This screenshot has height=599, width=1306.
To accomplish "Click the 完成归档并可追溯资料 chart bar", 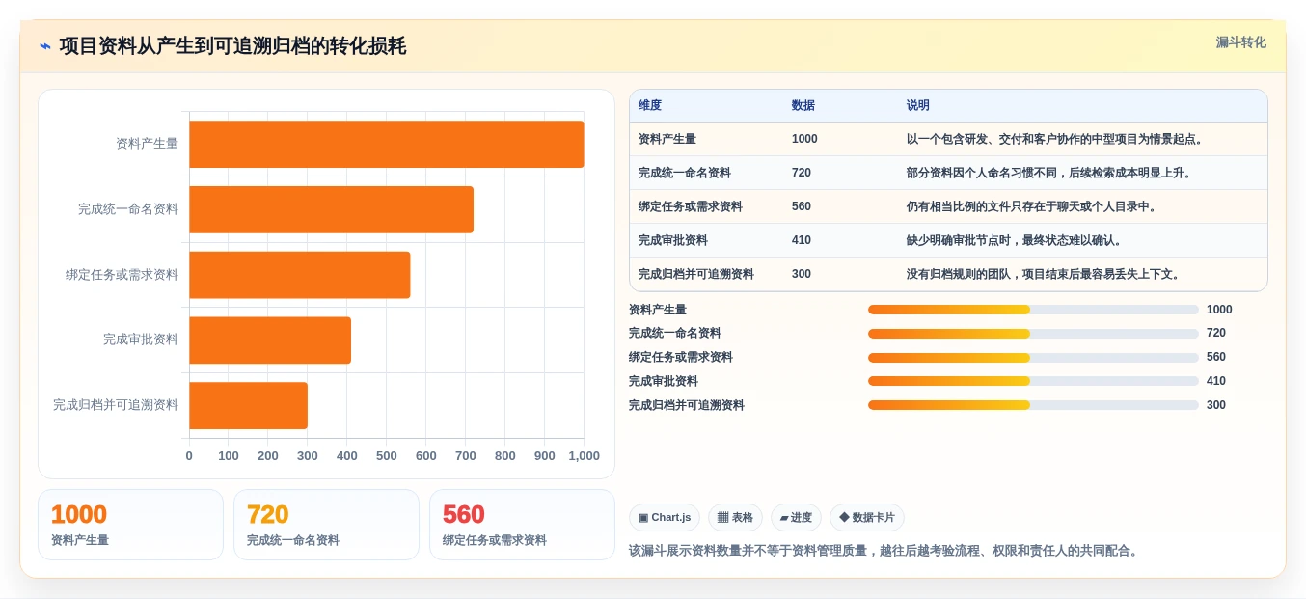I will (248, 405).
